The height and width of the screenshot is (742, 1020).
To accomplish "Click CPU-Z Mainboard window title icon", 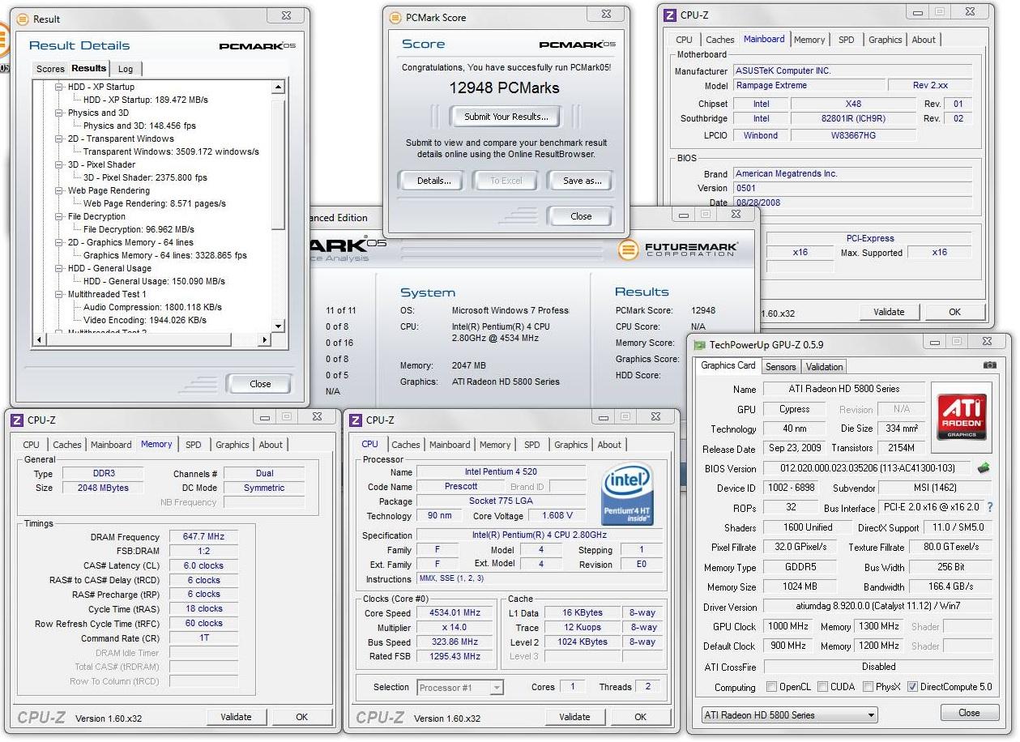I will pos(670,15).
